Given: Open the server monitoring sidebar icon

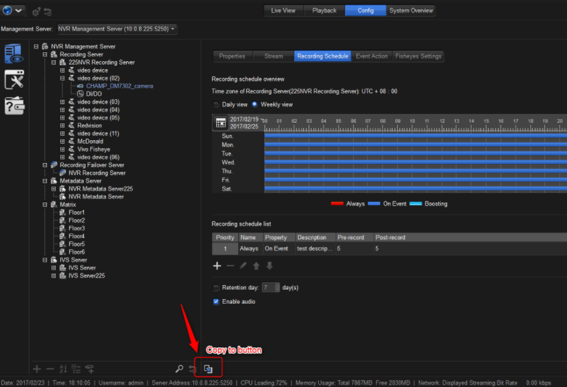Looking at the screenshot, I should [x=14, y=54].
